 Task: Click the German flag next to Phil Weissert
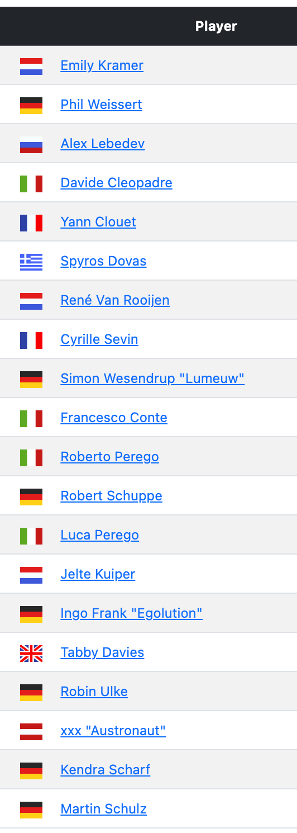coord(31,105)
